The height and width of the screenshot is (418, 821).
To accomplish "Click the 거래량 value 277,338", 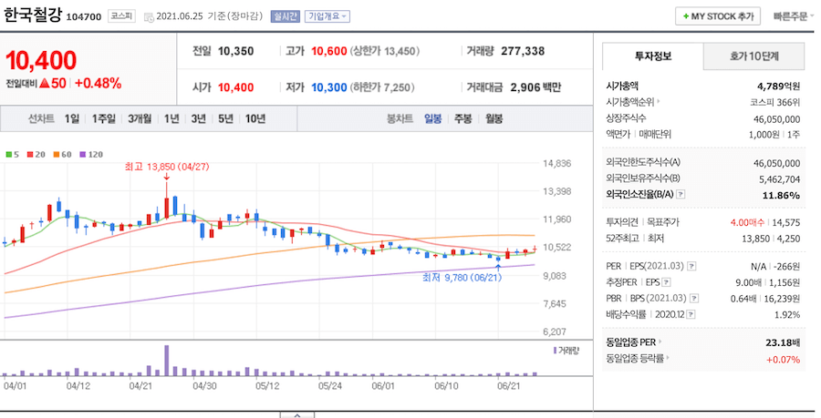I will [x=523, y=51].
